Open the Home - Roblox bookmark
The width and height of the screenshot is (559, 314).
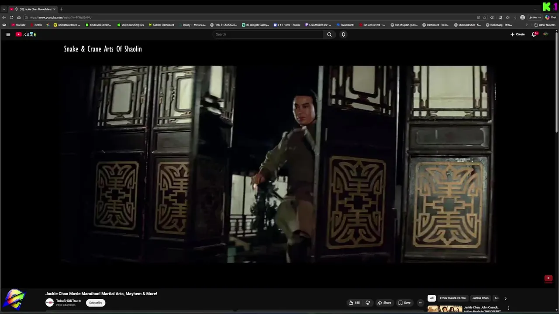[287, 25]
